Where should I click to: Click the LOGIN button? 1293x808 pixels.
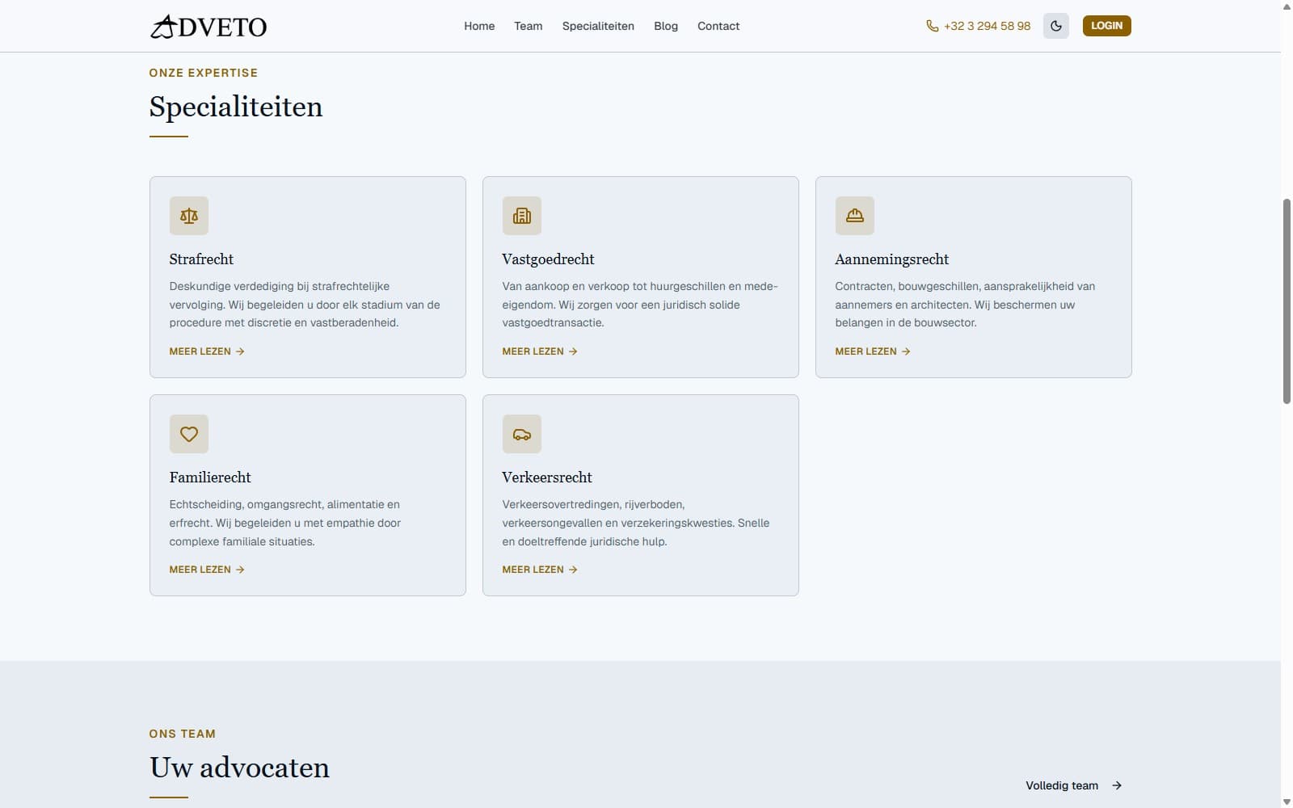[x=1107, y=26]
